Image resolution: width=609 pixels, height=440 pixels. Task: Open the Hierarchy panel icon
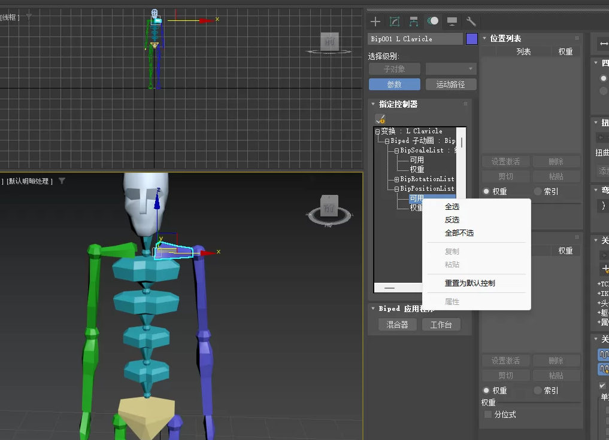(414, 22)
